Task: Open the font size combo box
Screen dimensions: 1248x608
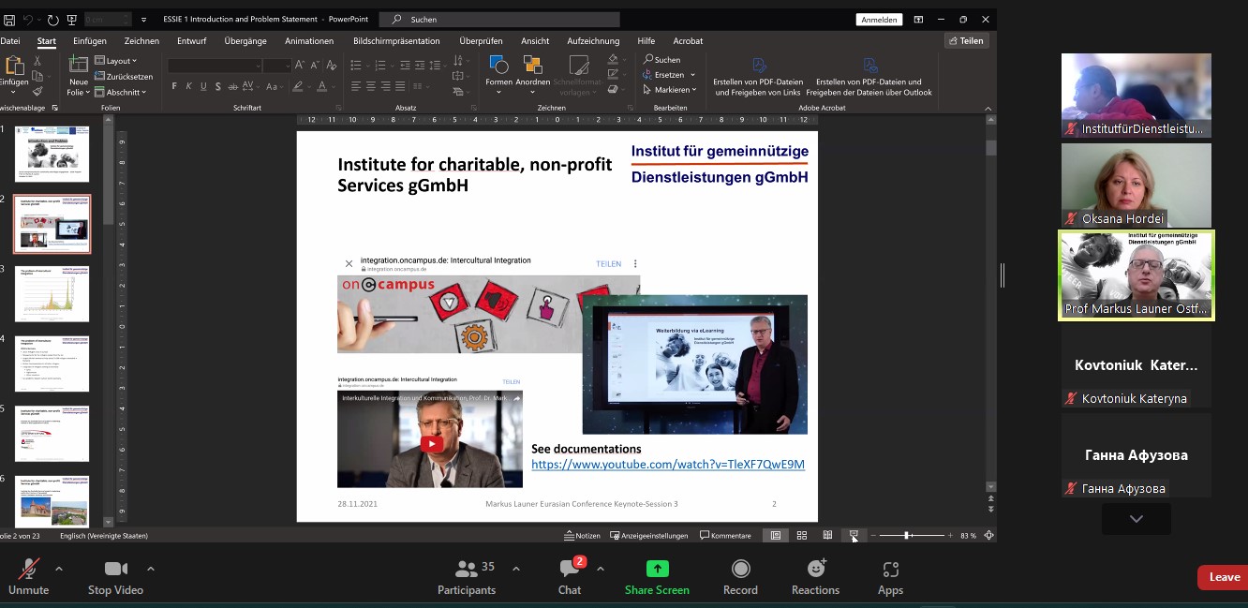Action: (277, 65)
